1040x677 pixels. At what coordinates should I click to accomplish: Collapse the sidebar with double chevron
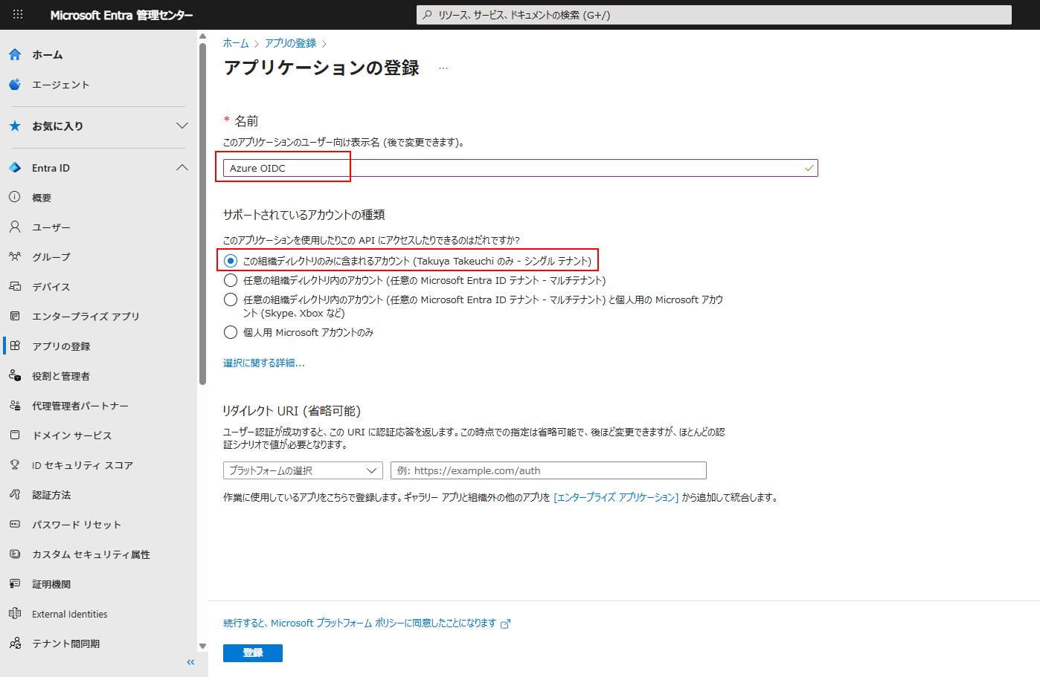pyautogui.click(x=190, y=662)
